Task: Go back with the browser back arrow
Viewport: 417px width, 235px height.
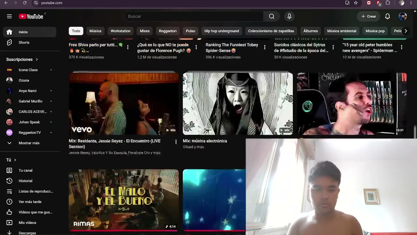Action: (6, 3)
